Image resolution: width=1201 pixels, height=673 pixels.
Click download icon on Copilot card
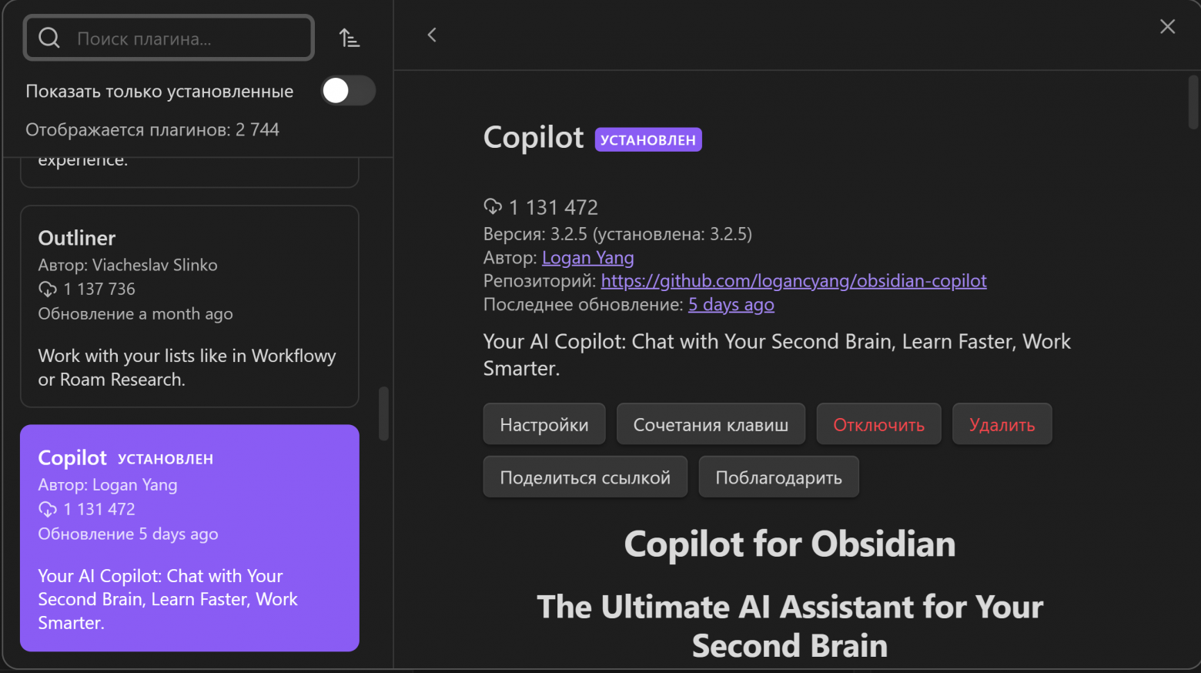(48, 510)
